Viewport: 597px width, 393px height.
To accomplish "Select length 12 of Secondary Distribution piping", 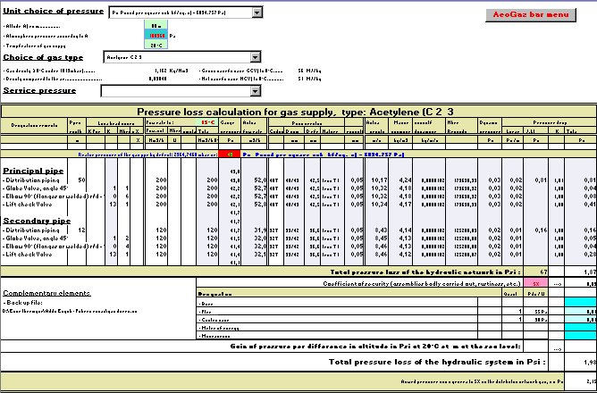I will click(x=77, y=230).
